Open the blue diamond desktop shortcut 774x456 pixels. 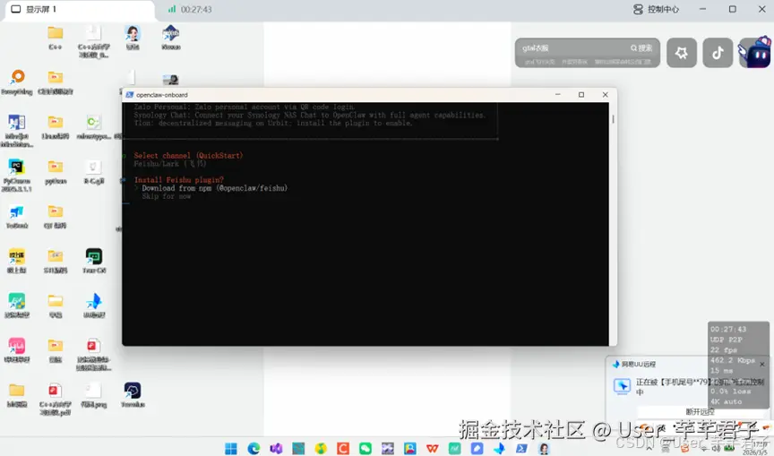pyautogui.click(x=171, y=38)
